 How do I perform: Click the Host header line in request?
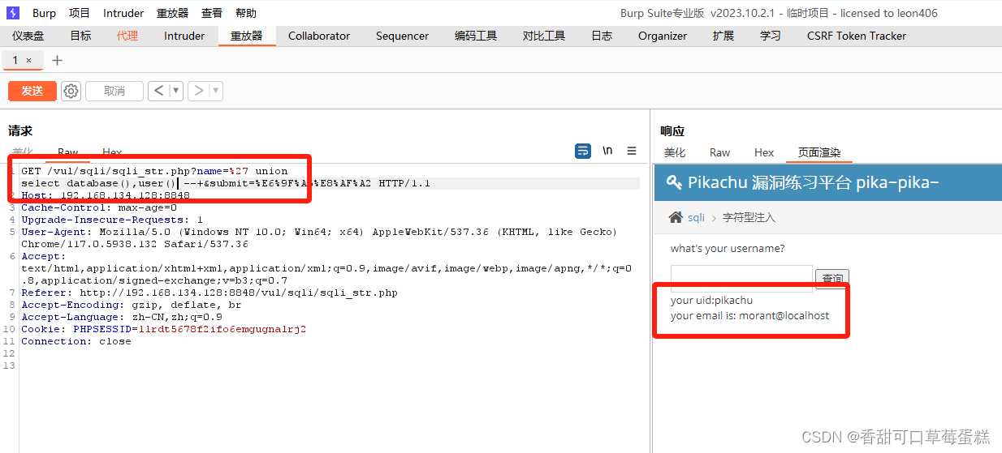click(106, 195)
